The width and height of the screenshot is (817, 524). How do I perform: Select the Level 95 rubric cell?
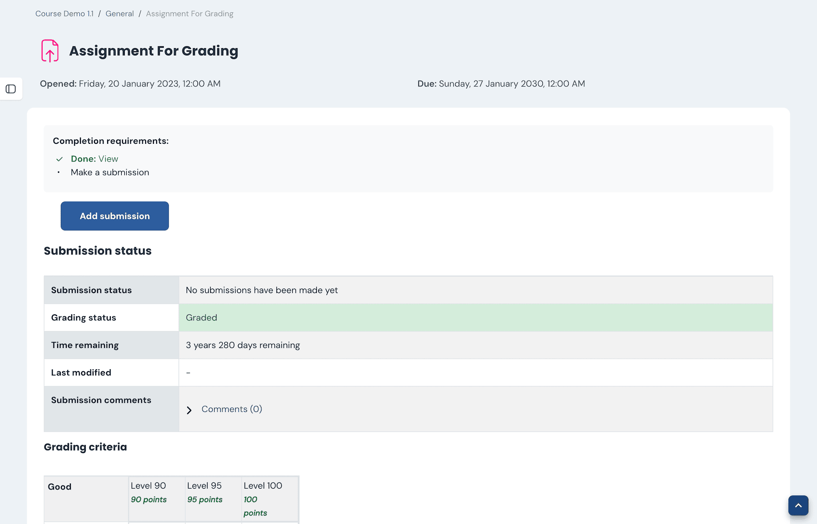click(x=213, y=498)
